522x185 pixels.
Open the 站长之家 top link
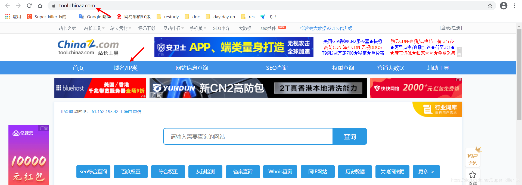tap(67, 28)
